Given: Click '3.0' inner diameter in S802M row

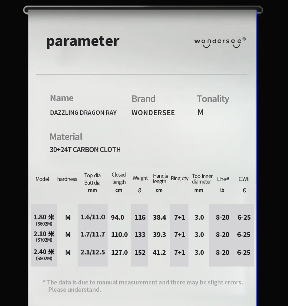Looking at the screenshot, I should (x=199, y=253).
